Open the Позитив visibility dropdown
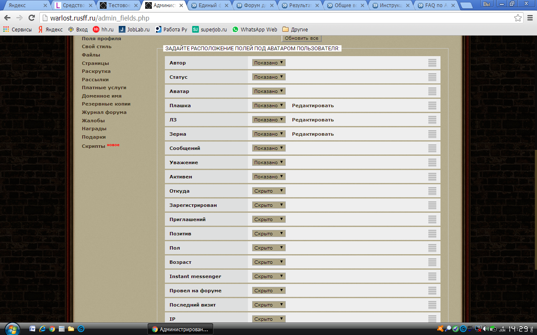The height and width of the screenshot is (335, 537). click(x=268, y=234)
